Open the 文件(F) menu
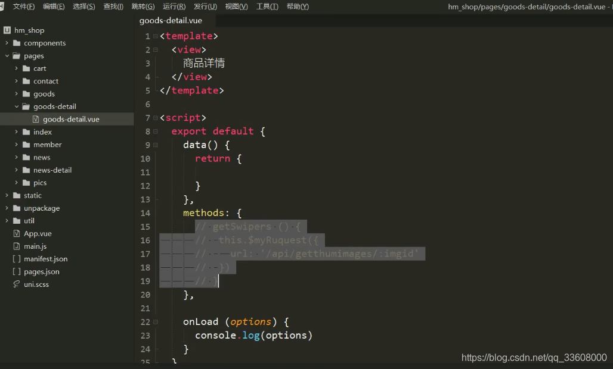The image size is (613, 369). [x=23, y=7]
